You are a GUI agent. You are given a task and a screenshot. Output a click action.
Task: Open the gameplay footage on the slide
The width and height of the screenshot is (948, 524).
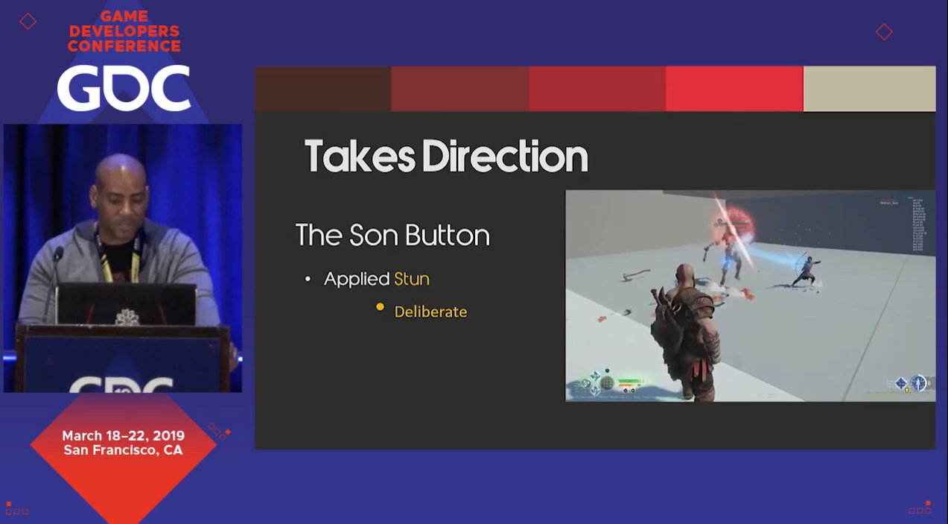click(x=750, y=296)
